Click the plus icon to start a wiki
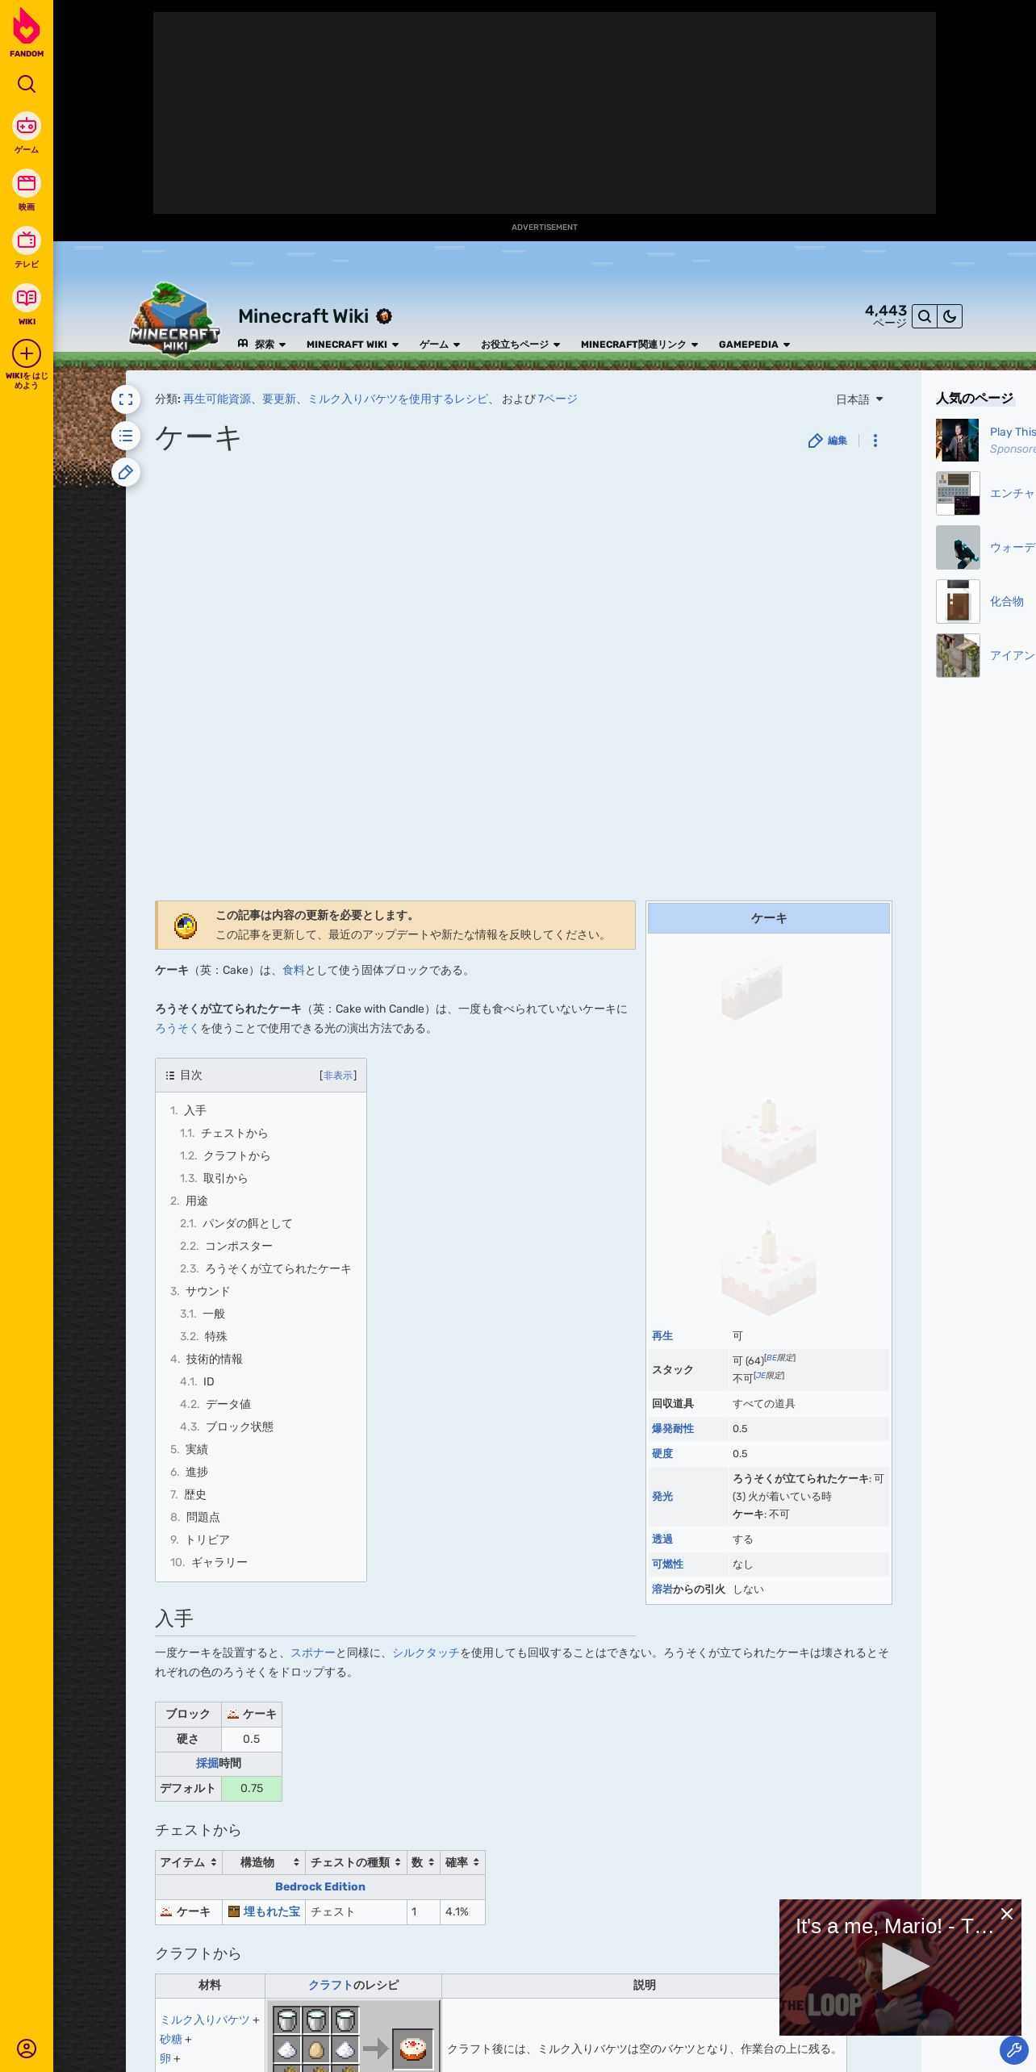 27,353
